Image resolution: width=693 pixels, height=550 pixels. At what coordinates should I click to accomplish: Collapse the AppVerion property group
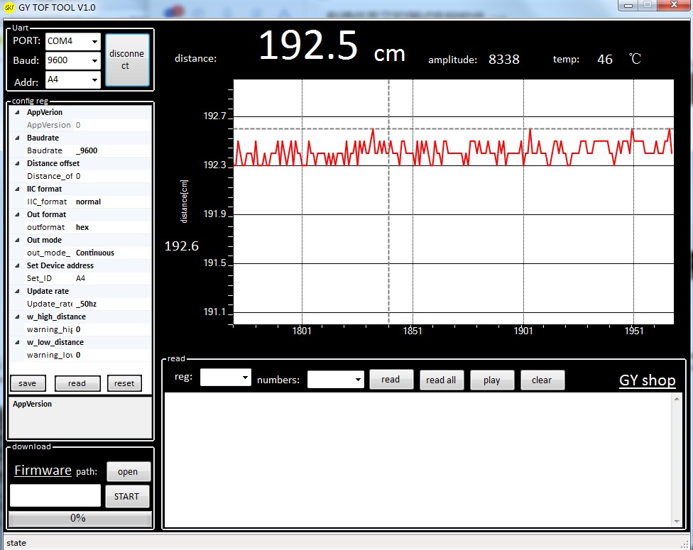point(18,112)
